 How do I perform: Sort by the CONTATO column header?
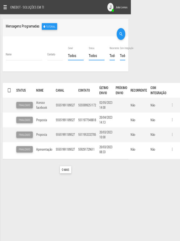84,90
